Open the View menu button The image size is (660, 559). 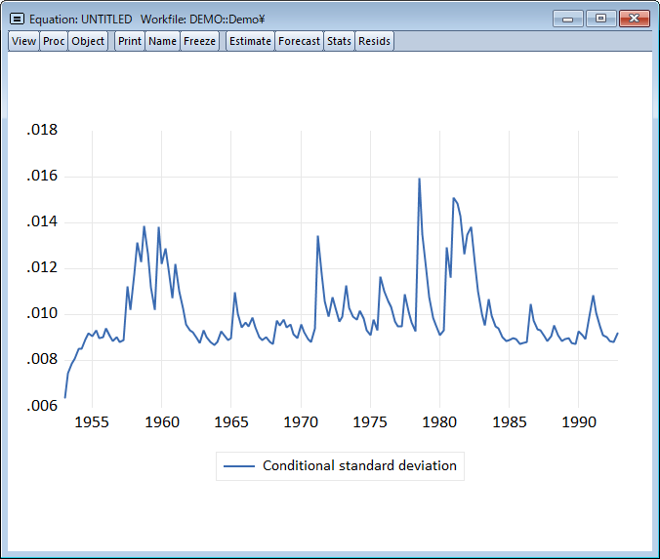[x=23, y=41]
